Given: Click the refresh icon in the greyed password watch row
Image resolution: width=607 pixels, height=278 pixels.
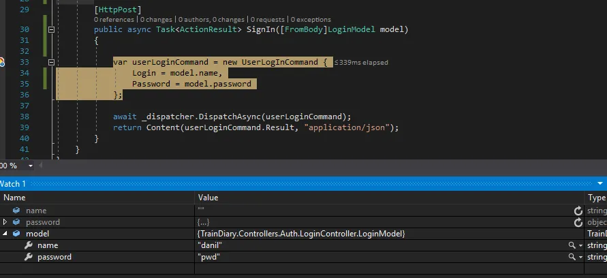Looking at the screenshot, I should pyautogui.click(x=578, y=222).
